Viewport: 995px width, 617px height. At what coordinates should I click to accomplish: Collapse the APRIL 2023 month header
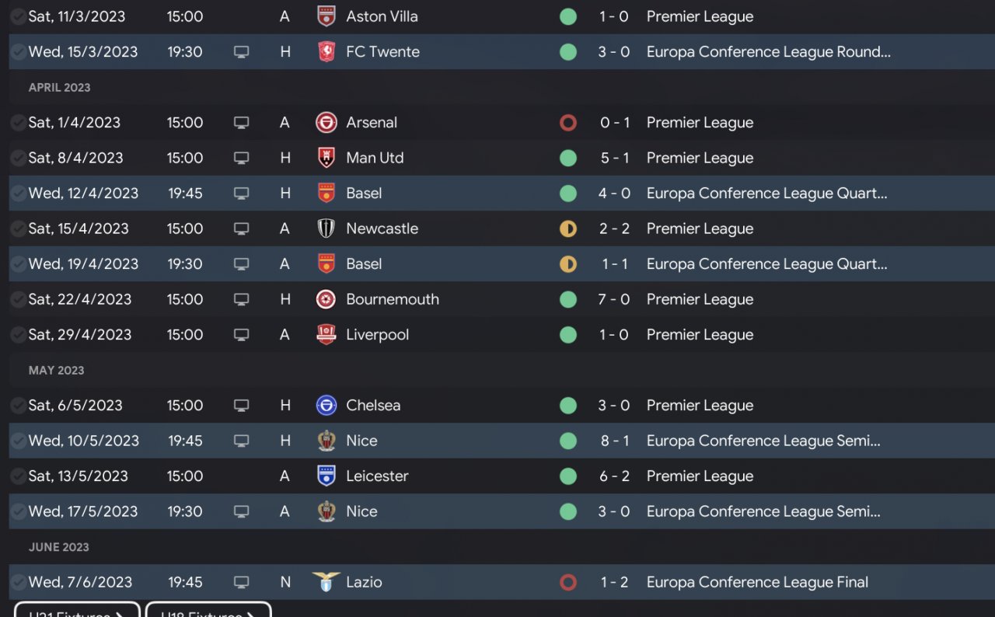(x=60, y=88)
